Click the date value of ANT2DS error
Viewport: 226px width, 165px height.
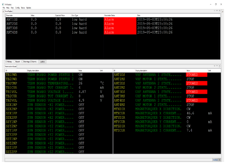coord(155,24)
